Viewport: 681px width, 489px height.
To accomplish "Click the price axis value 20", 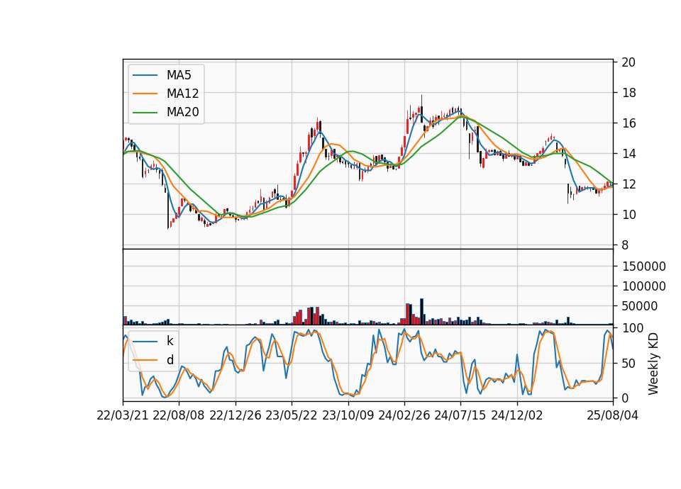I will tap(629, 62).
